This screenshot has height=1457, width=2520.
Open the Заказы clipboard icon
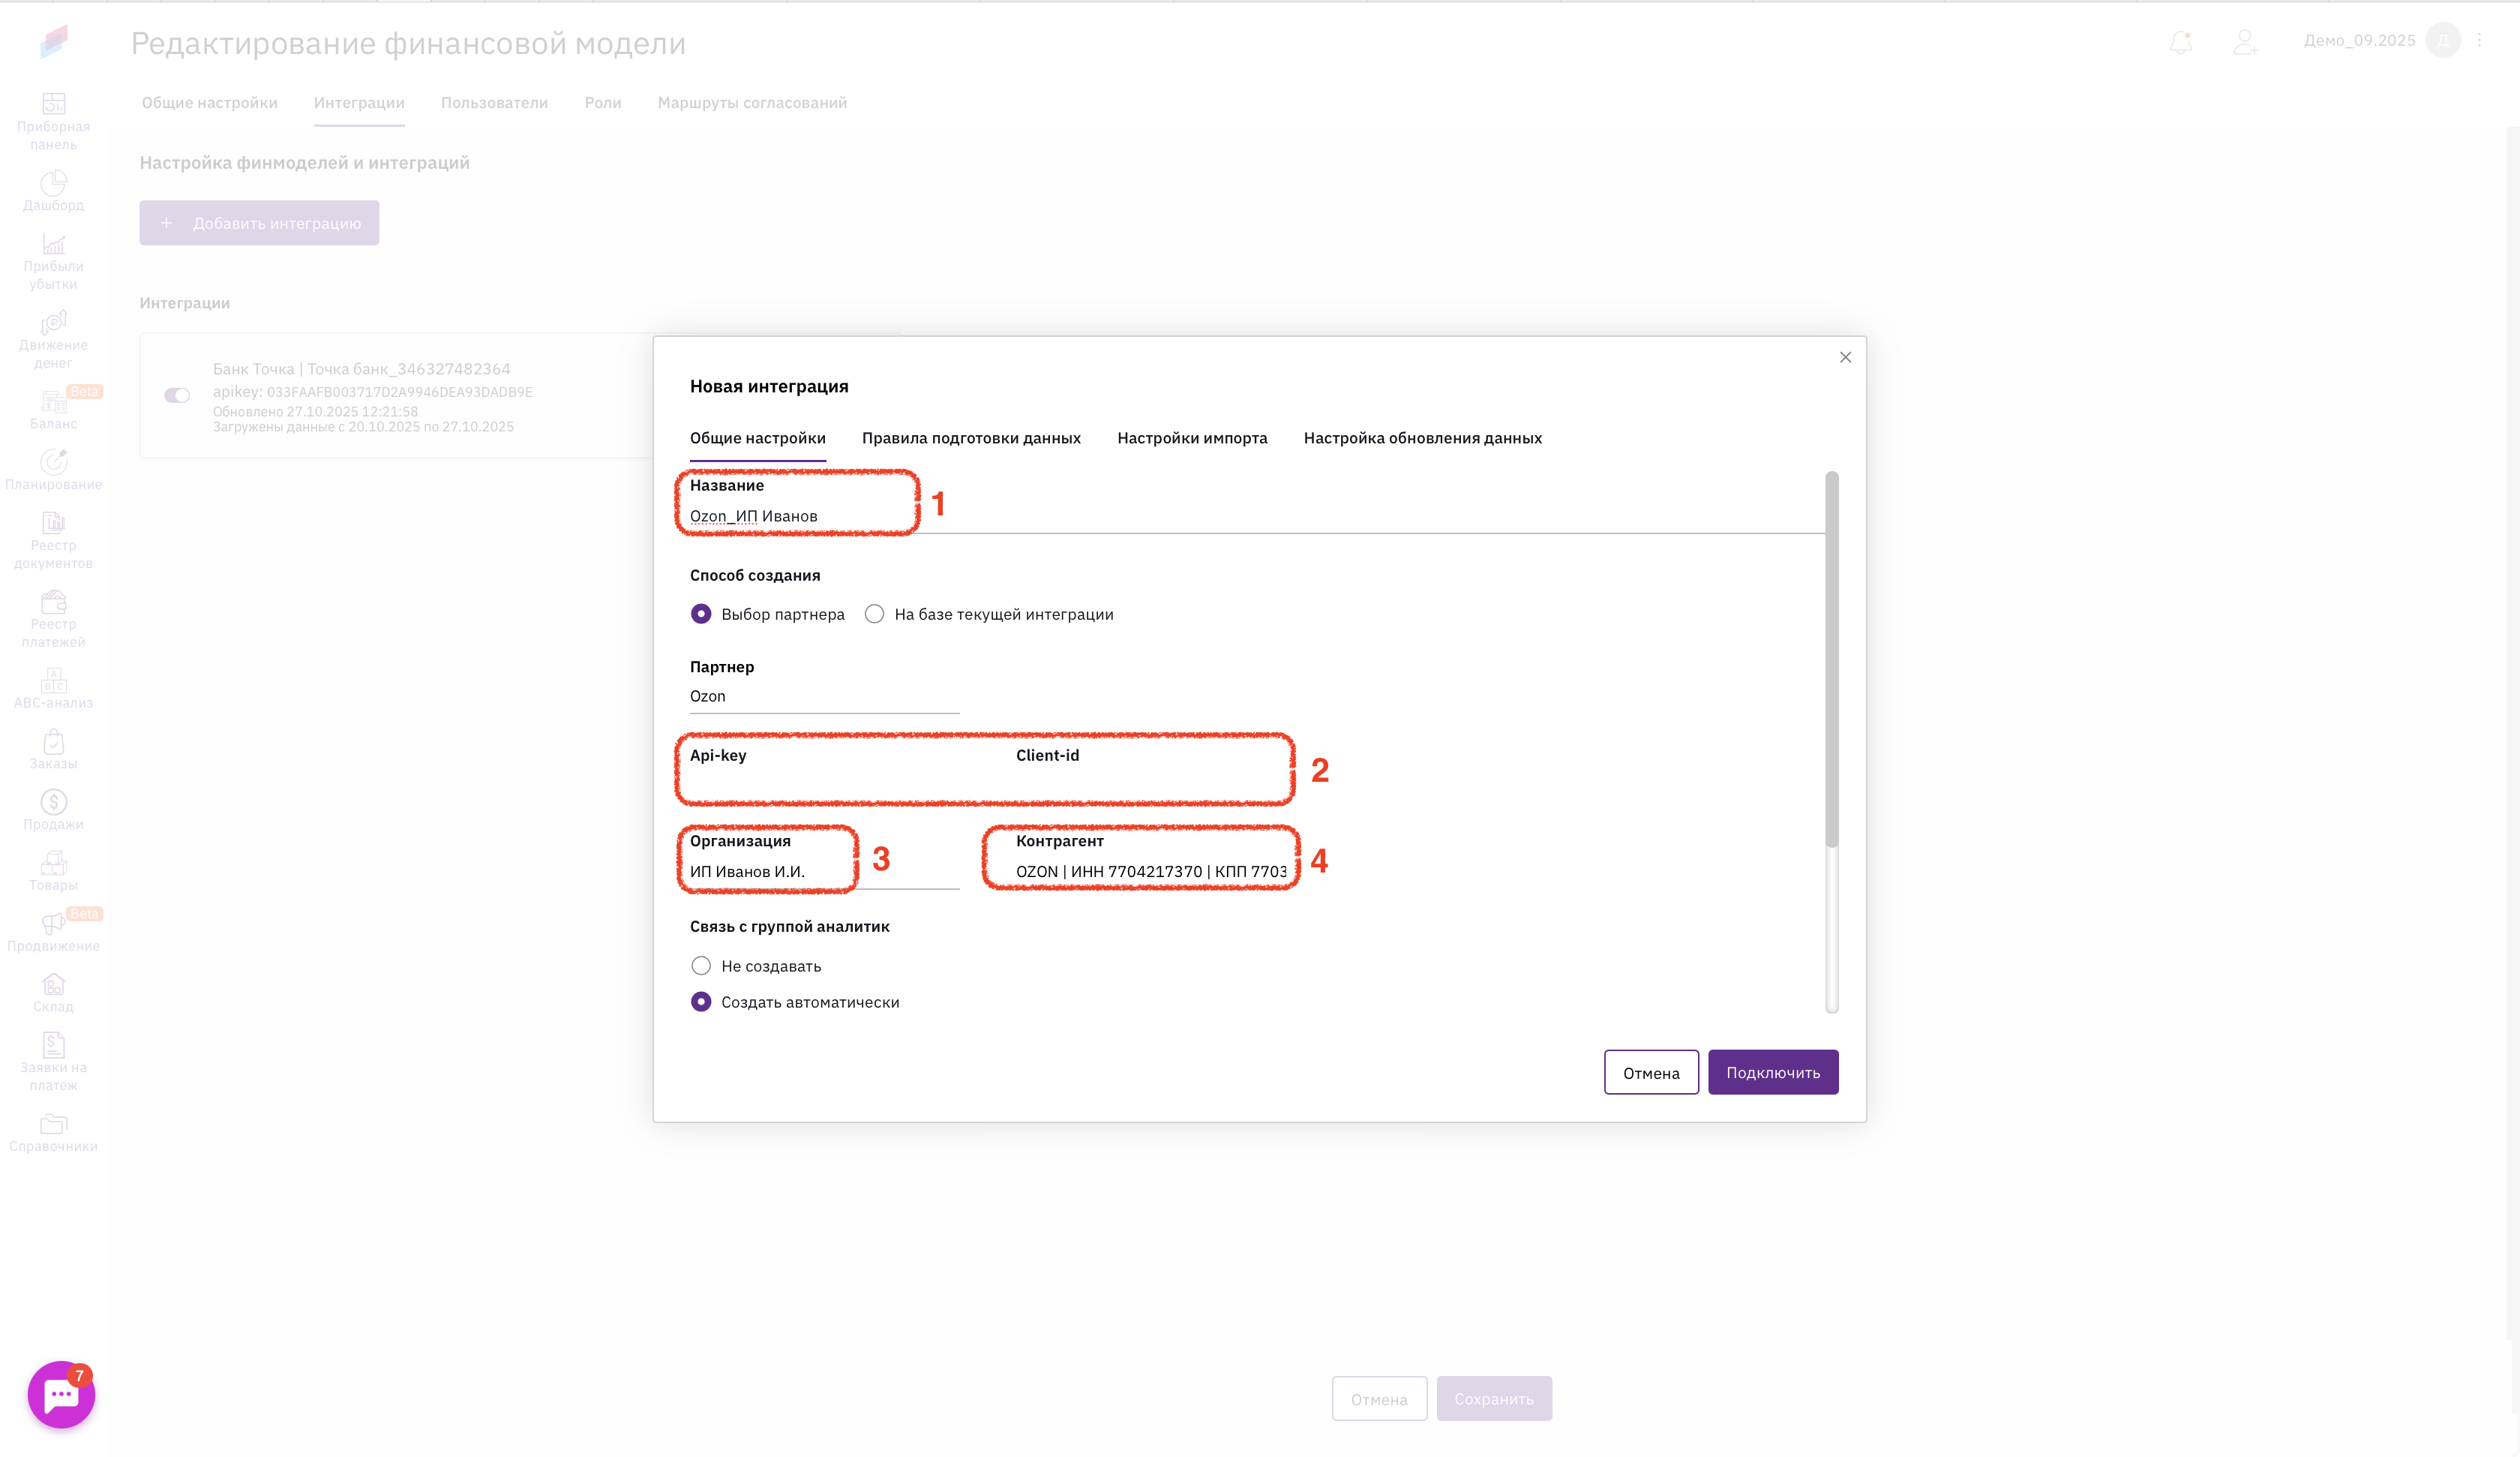tap(53, 743)
